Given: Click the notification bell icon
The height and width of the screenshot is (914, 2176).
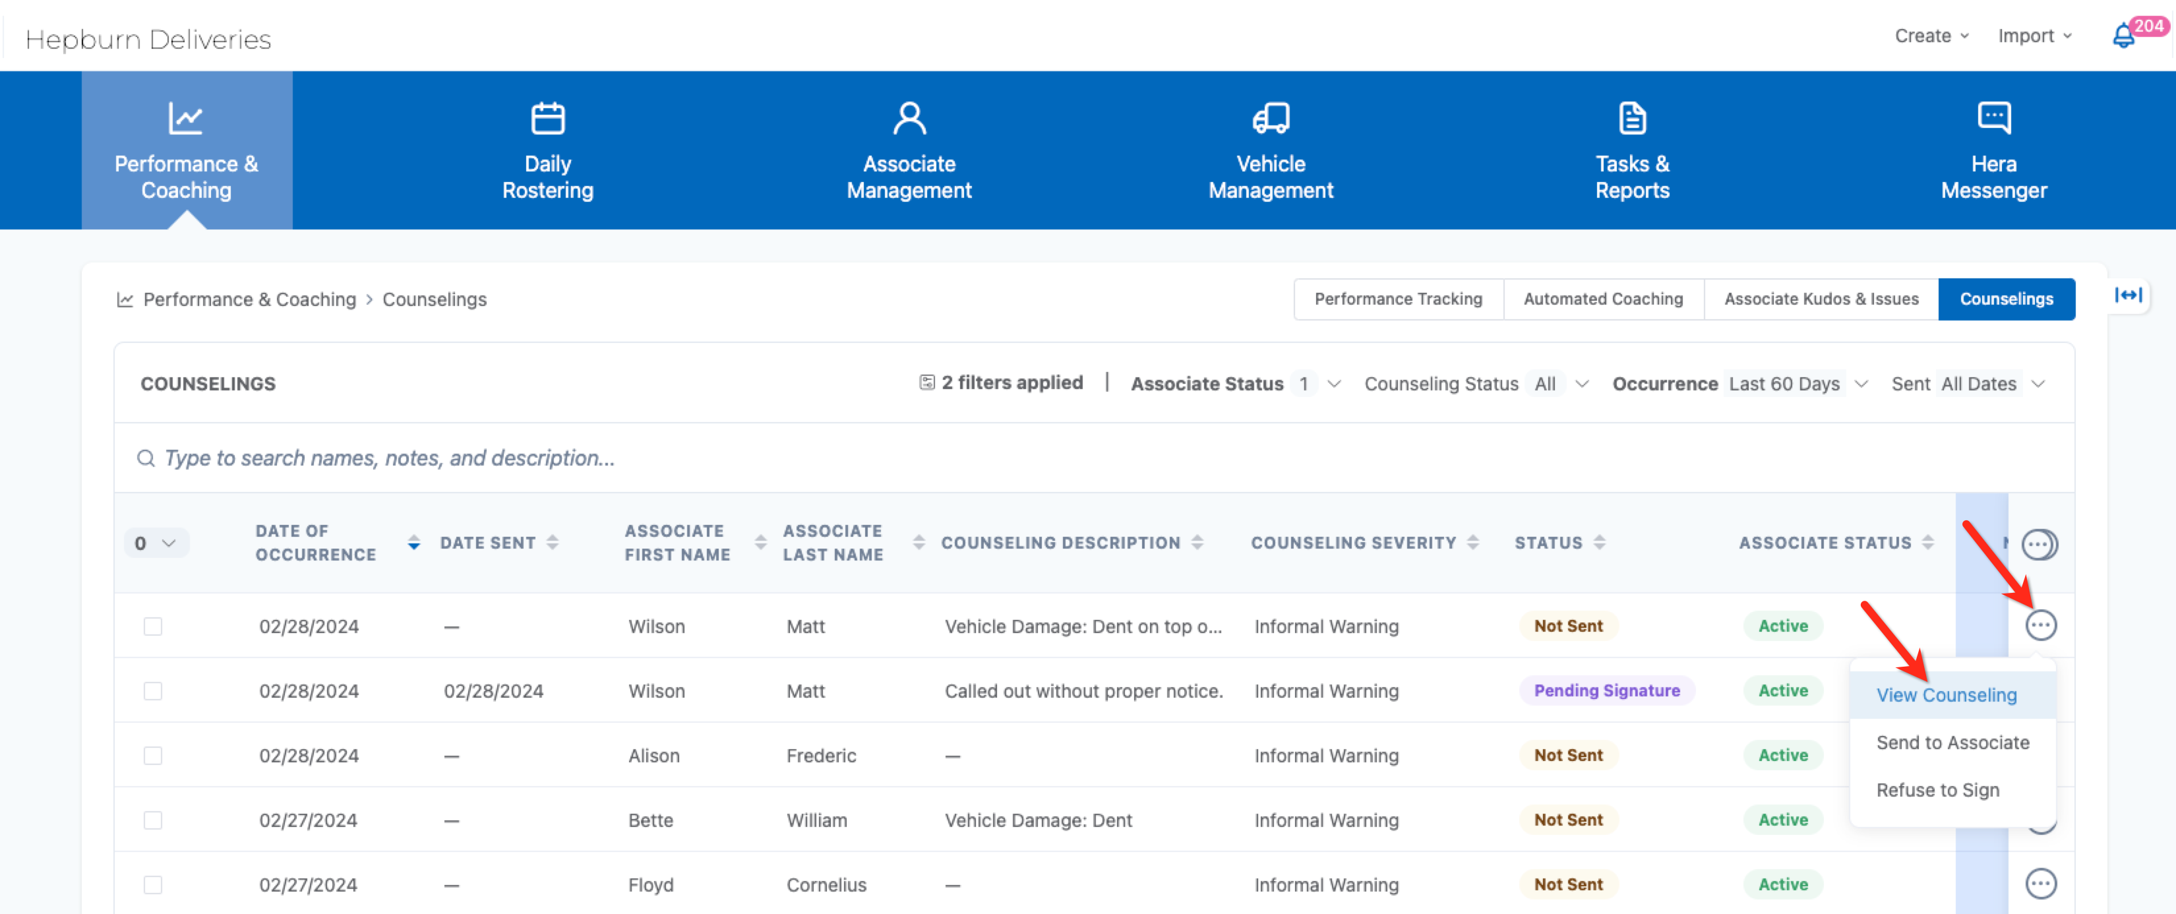Looking at the screenshot, I should pos(2123,36).
